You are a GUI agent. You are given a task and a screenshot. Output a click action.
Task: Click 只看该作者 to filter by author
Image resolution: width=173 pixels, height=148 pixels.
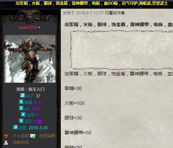pos(115,13)
